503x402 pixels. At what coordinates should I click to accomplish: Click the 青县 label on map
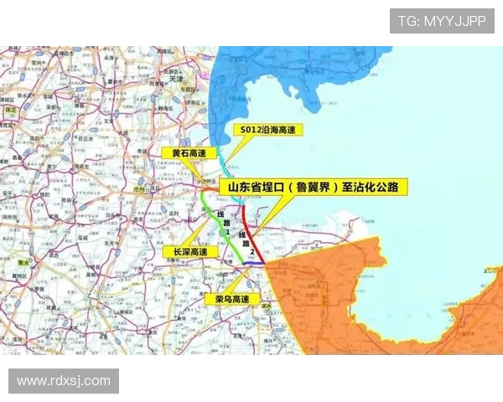(x=142, y=151)
